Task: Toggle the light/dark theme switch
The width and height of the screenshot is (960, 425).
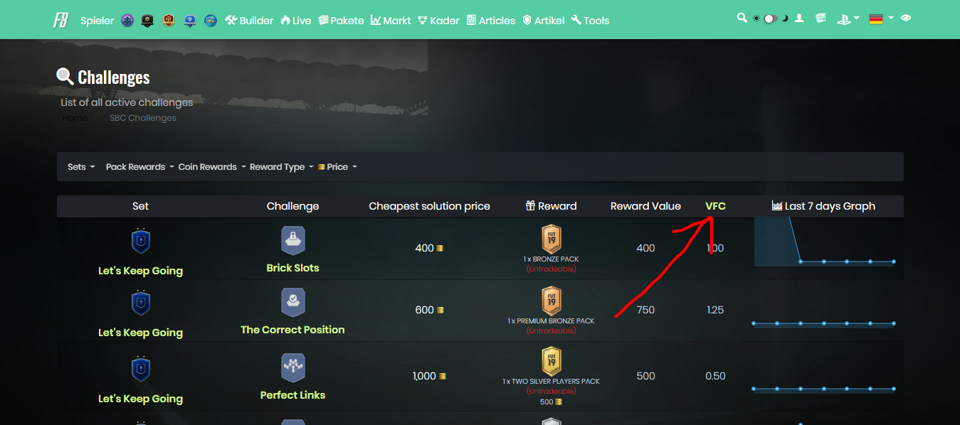Action: [771, 18]
